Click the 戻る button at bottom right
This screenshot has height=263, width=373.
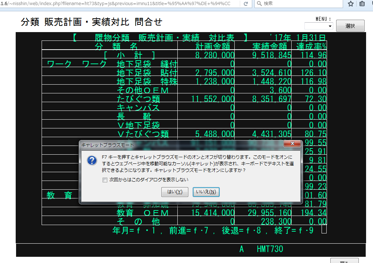[x=344, y=260]
